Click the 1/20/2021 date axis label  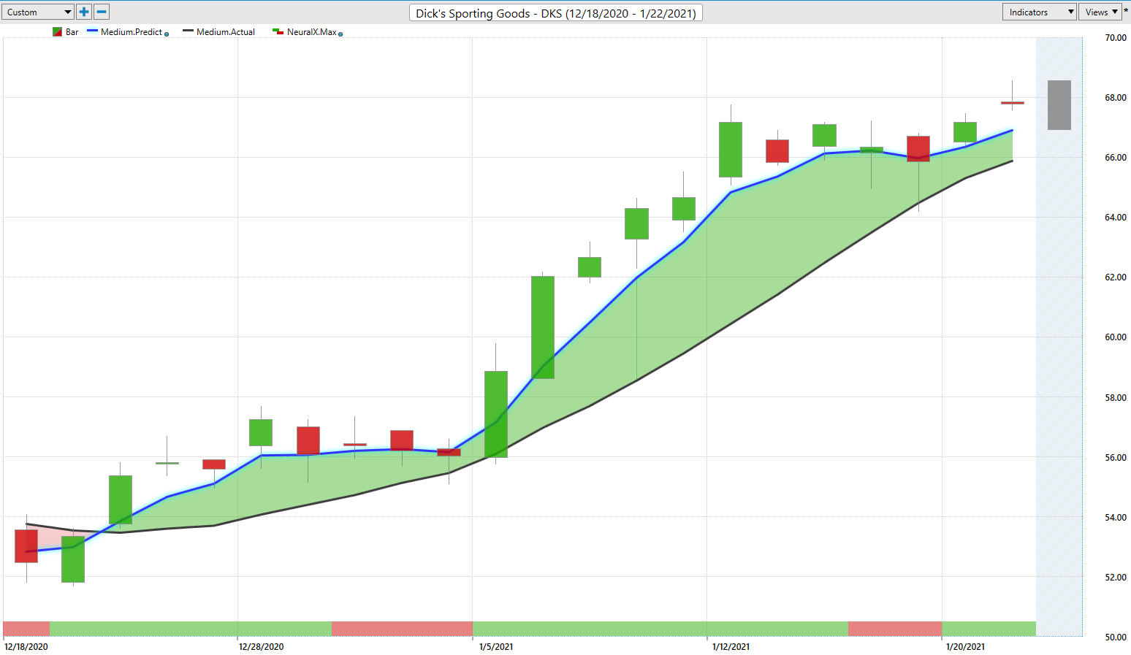click(965, 646)
